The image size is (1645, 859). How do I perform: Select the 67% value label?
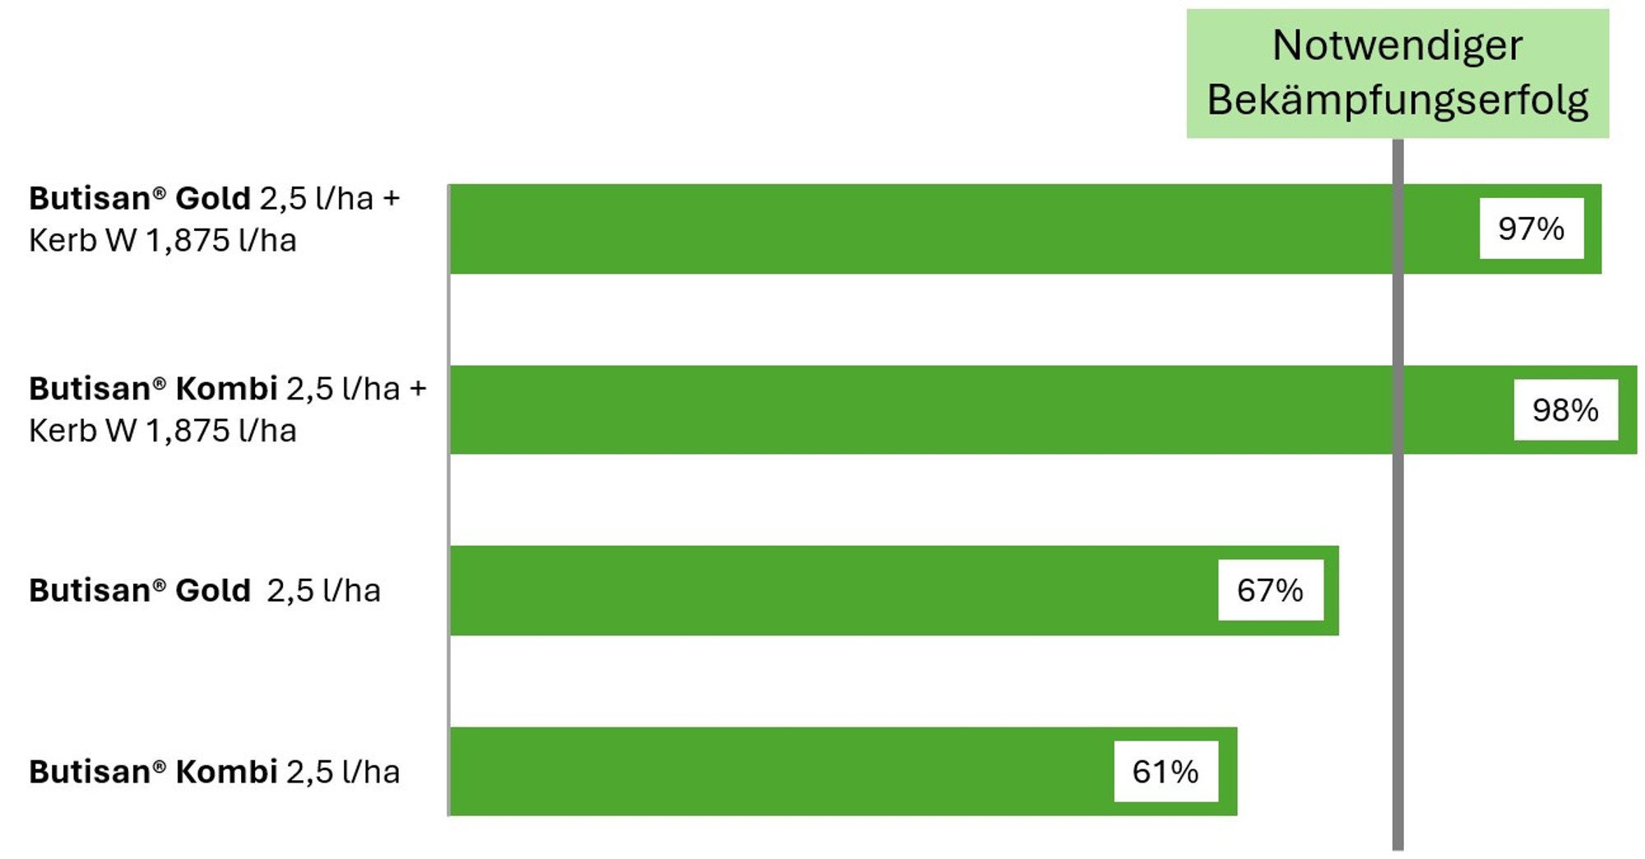point(1270,590)
